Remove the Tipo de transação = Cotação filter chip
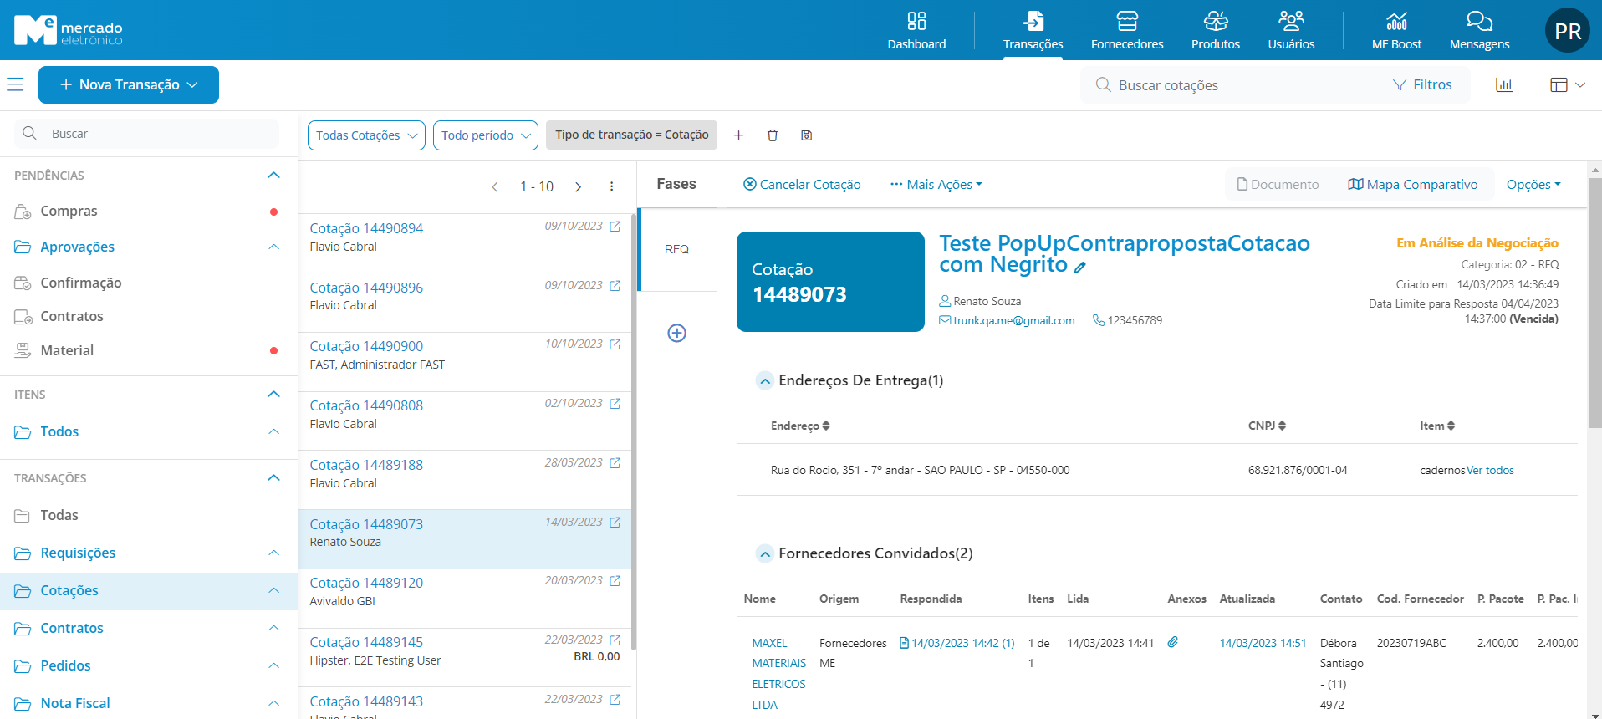Viewport: 1602px width, 719px height. (x=631, y=135)
